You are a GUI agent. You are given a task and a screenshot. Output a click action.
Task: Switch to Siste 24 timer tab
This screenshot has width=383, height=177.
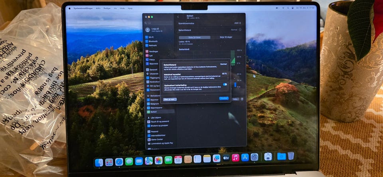pos(194,37)
